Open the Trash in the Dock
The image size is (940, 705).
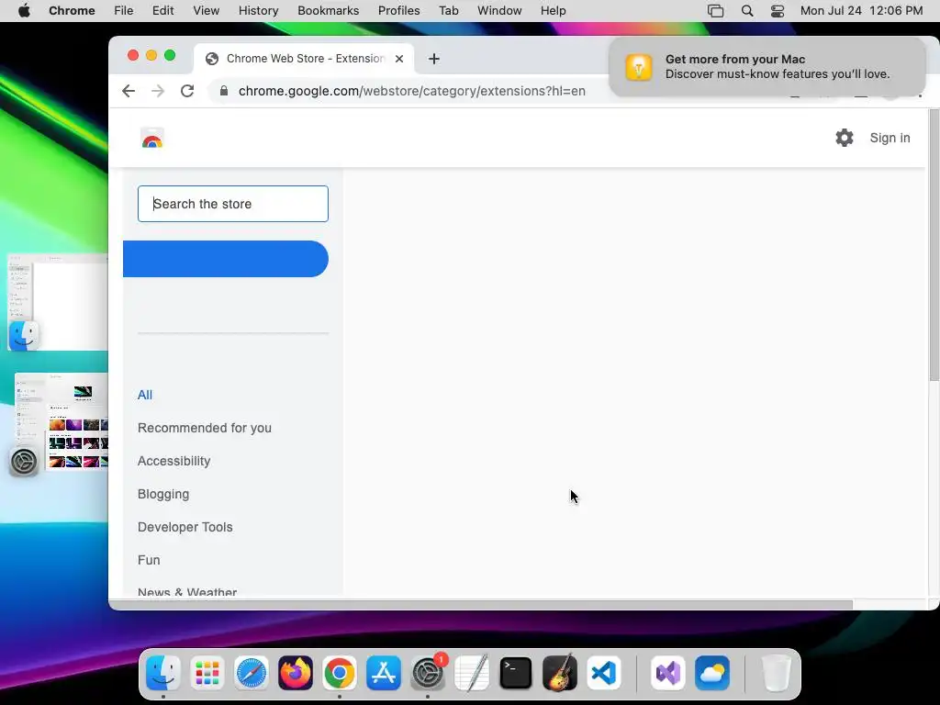[x=777, y=673]
